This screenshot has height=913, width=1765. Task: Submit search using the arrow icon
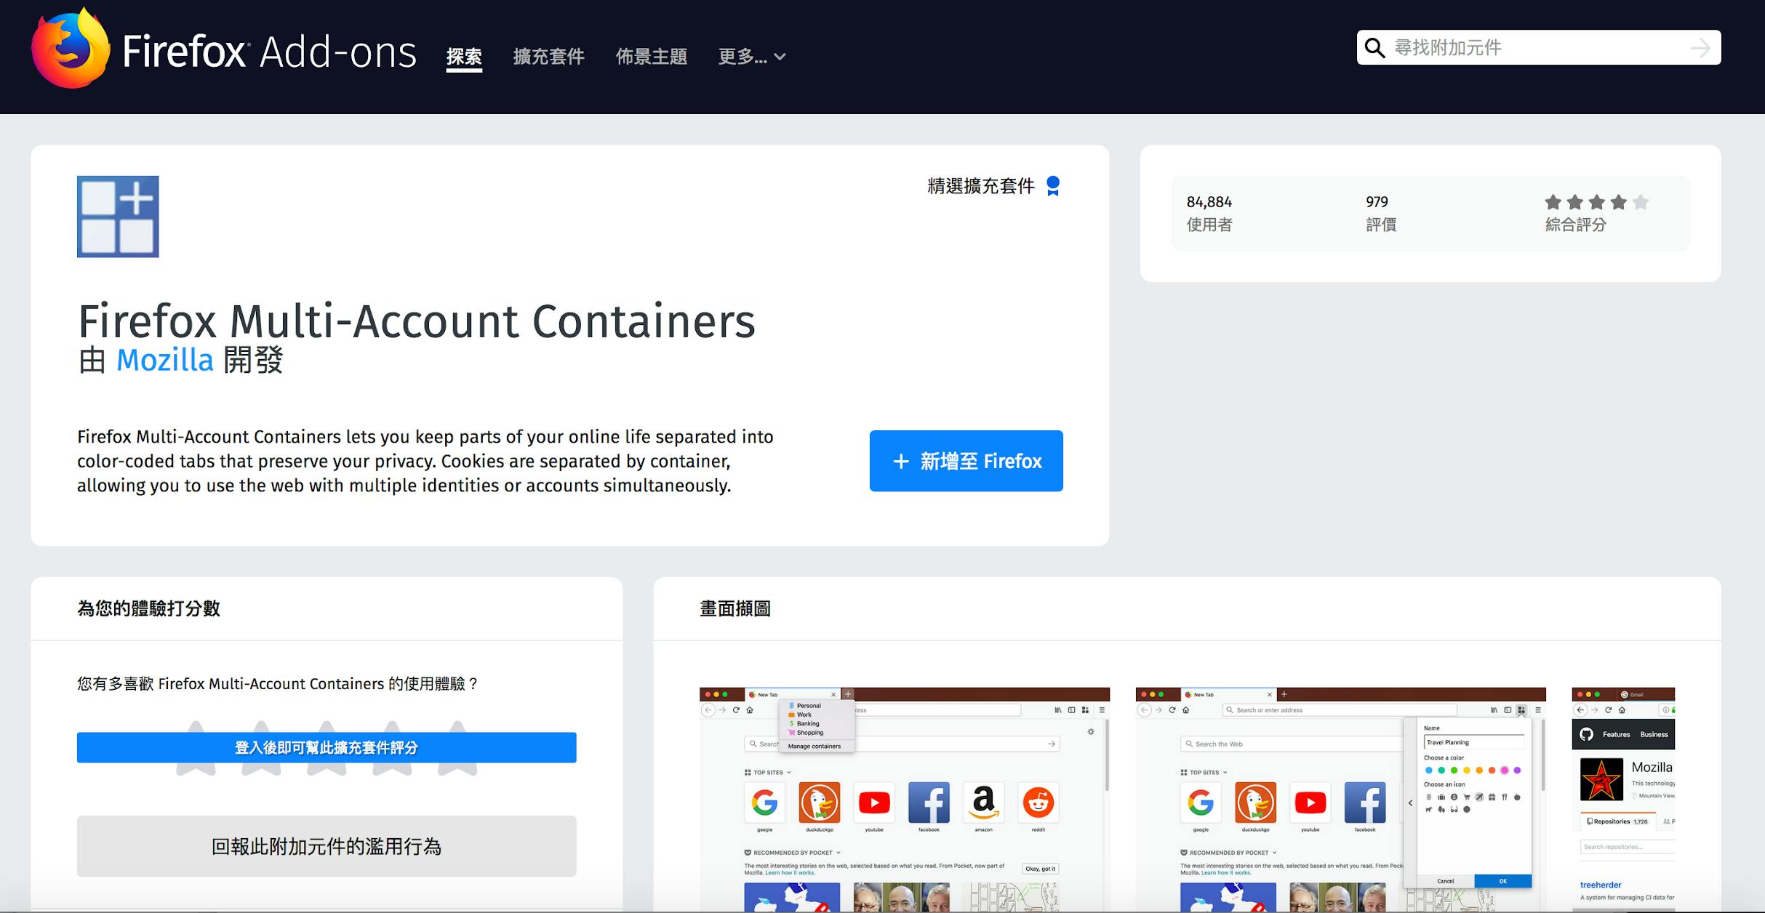point(1700,48)
